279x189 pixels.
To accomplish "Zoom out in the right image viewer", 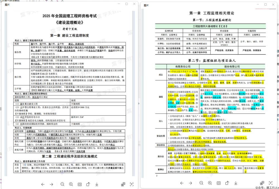I will tap(201, 183).
